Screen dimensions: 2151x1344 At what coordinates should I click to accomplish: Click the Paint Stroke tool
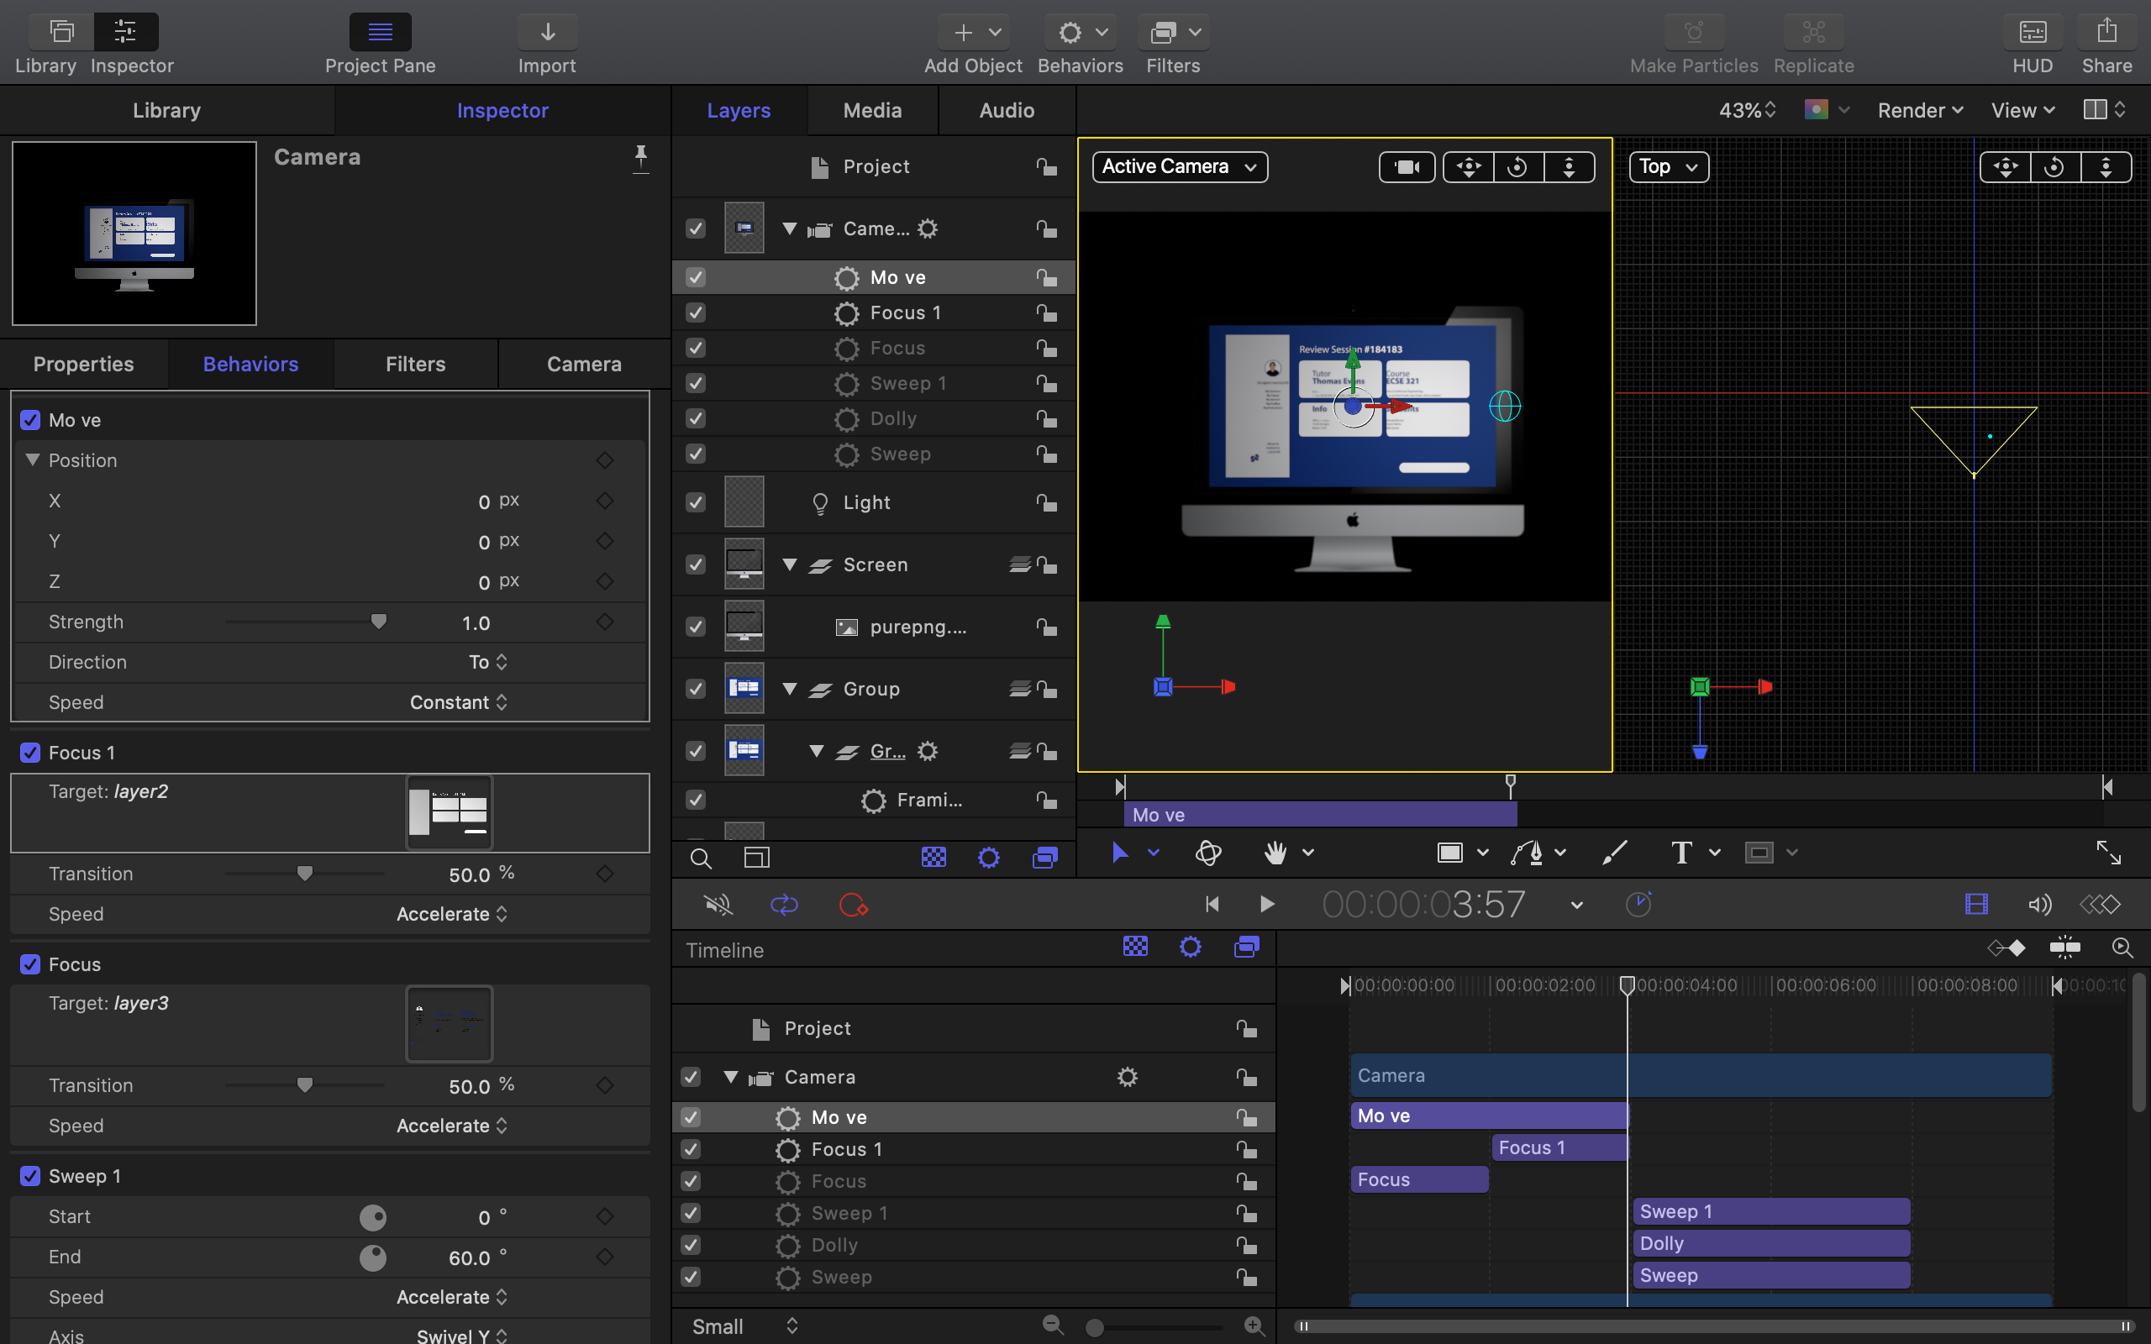pos(1614,853)
